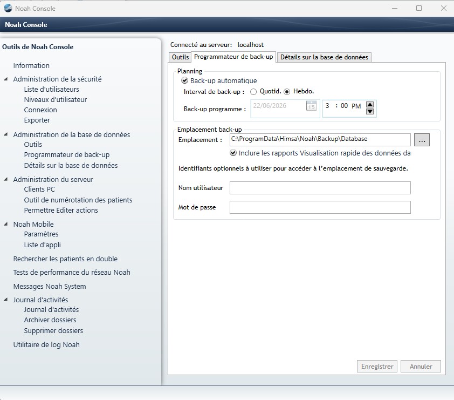
Task: Collapse Administration de la sécurité tree node
Action: 6,79
